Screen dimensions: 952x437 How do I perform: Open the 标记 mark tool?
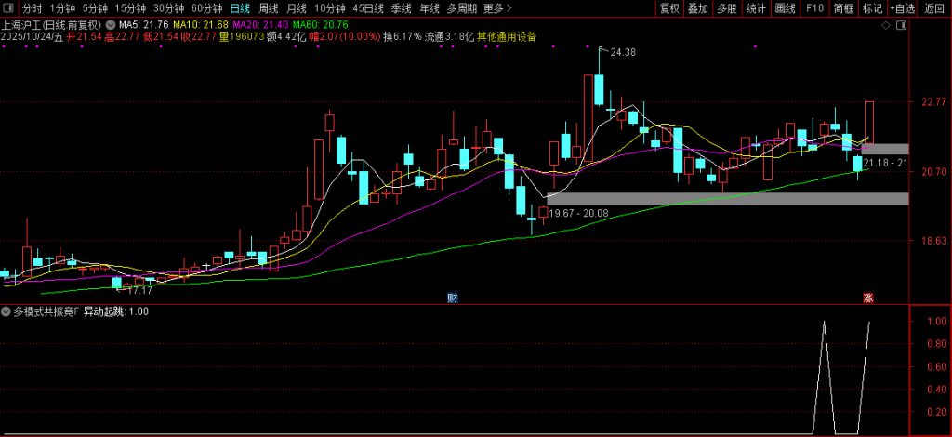[872, 8]
